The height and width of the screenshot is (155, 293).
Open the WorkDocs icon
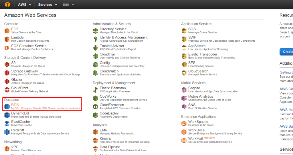pos(184,132)
